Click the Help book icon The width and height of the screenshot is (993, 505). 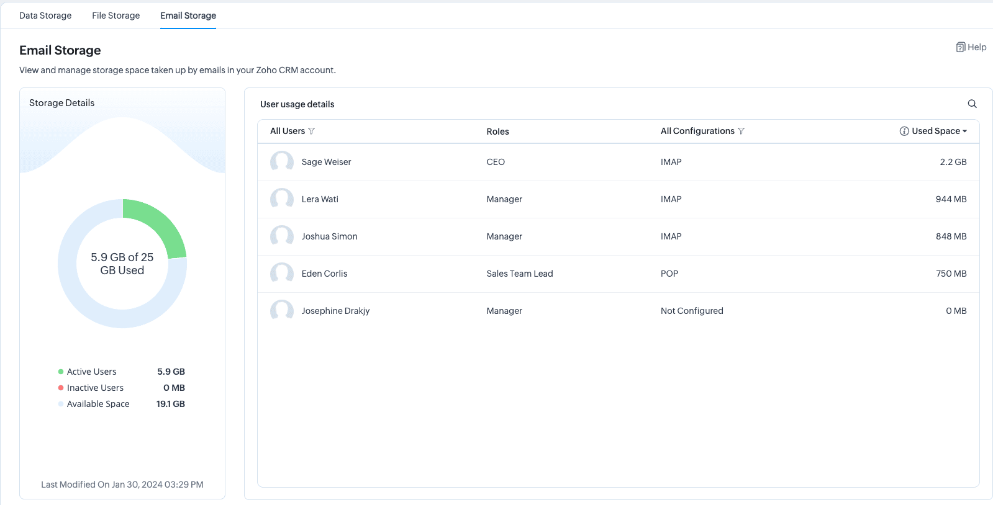tap(961, 47)
